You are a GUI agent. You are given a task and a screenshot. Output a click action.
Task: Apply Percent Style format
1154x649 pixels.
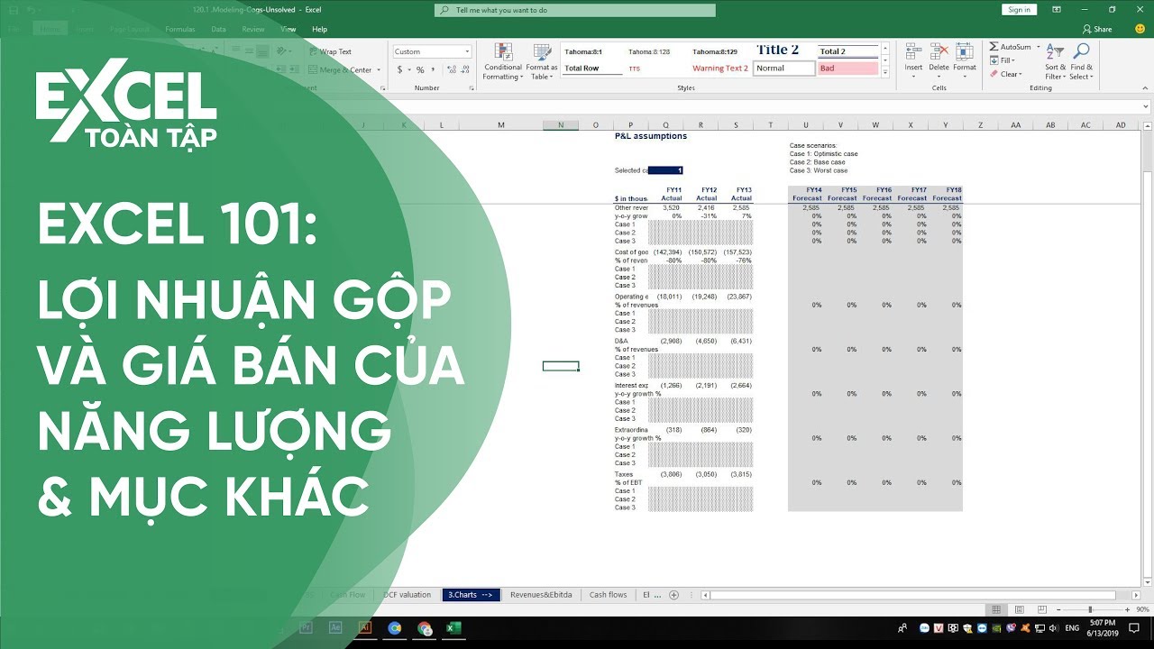420,69
